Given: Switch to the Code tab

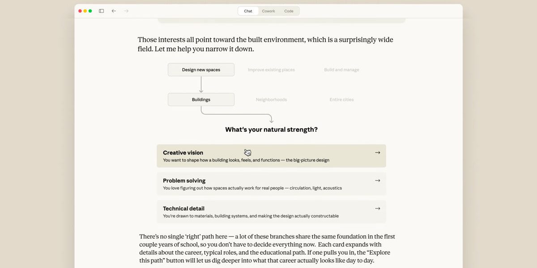Looking at the screenshot, I should [x=289, y=11].
